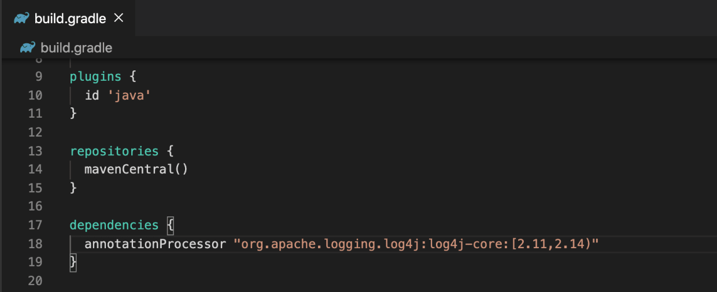Click the 'java' string on line 10
717x292 pixels.
click(128, 95)
